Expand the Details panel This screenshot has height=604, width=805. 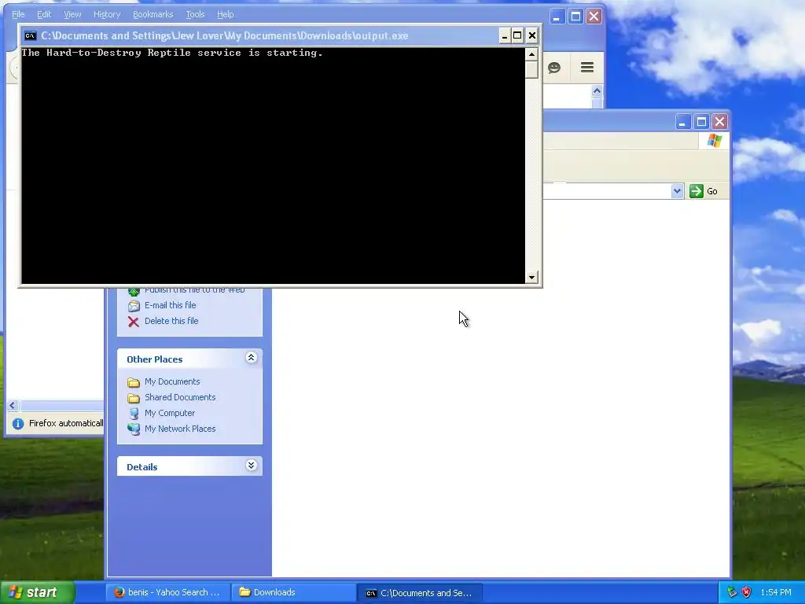pyautogui.click(x=251, y=466)
